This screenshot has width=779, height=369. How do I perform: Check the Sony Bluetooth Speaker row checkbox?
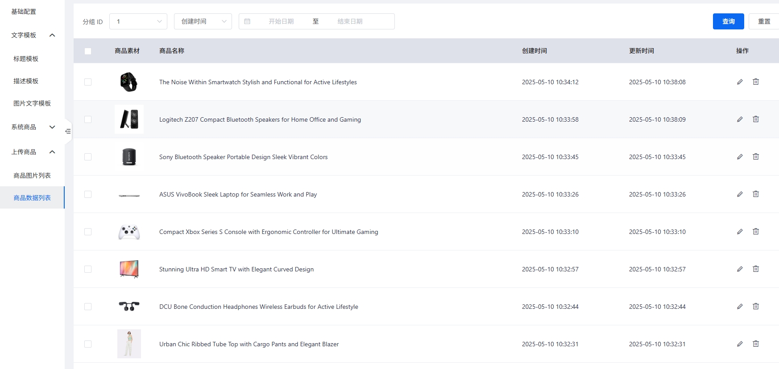(x=88, y=157)
